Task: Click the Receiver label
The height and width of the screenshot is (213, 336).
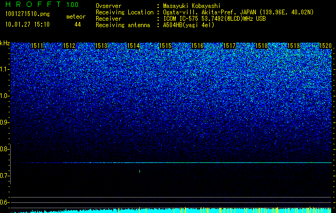Action: (108, 19)
